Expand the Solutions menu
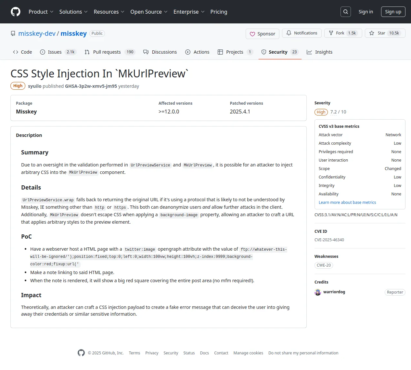 coord(73,12)
